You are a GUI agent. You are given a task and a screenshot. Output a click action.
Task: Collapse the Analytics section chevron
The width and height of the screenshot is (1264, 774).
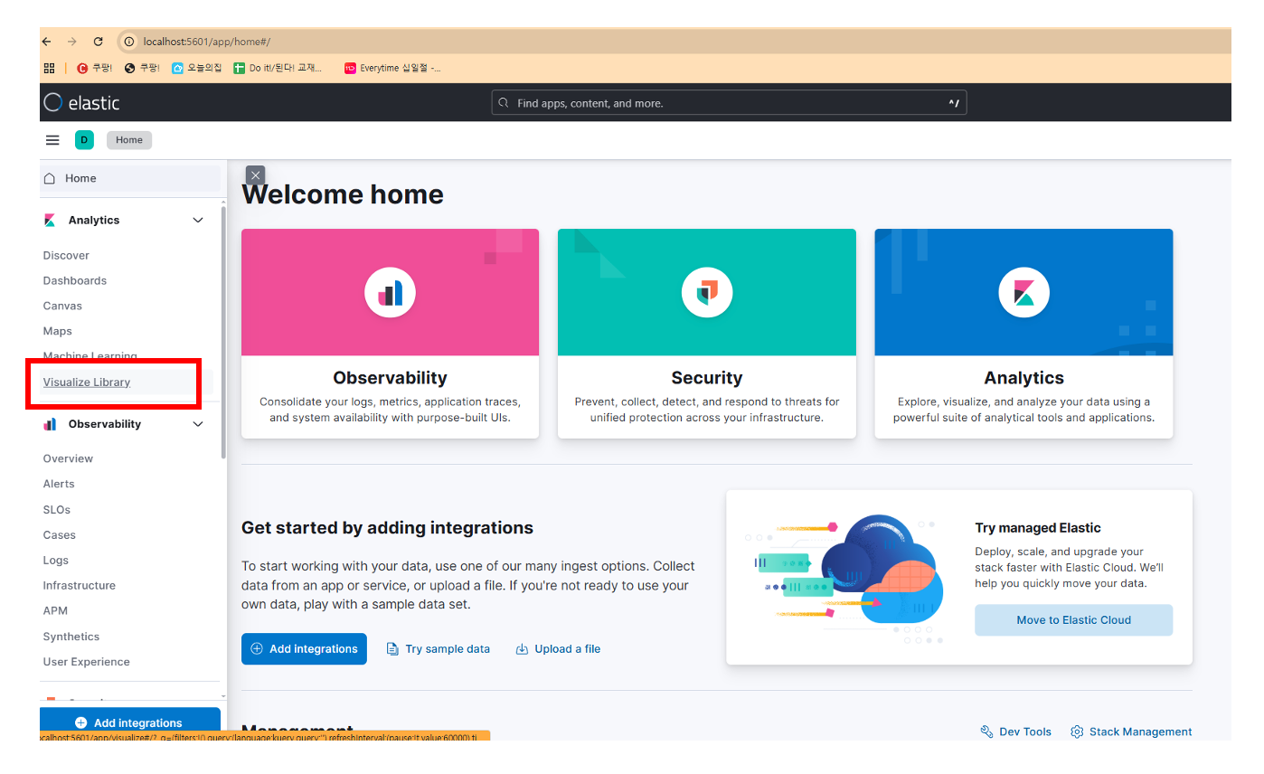(x=198, y=220)
